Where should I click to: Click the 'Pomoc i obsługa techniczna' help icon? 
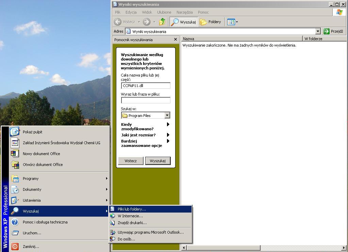15,222
